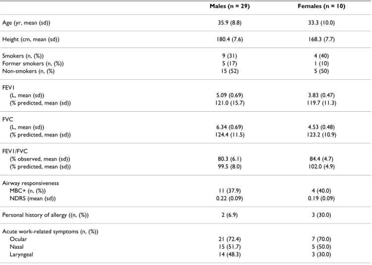Click the Airway responsiveness heading

point(30,183)
